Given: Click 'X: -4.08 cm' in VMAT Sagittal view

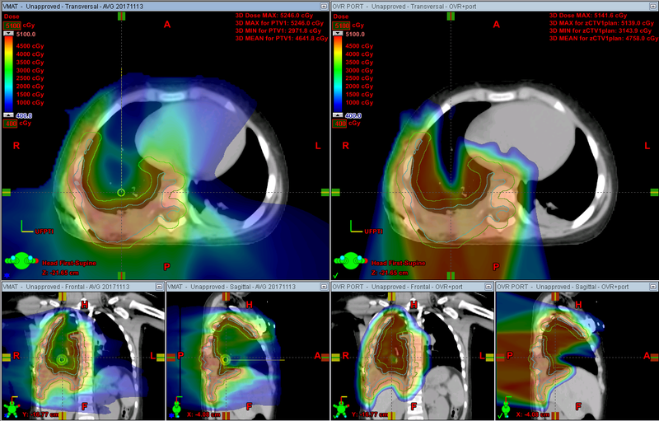Looking at the screenshot, I should pos(203,414).
